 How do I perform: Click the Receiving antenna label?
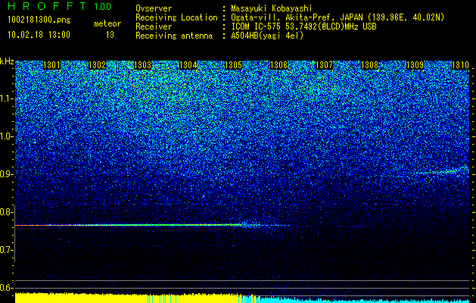pyautogui.click(x=174, y=36)
